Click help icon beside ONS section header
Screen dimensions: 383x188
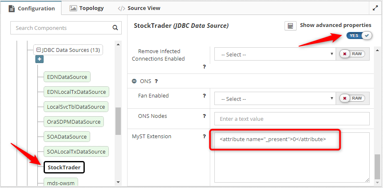point(156,81)
